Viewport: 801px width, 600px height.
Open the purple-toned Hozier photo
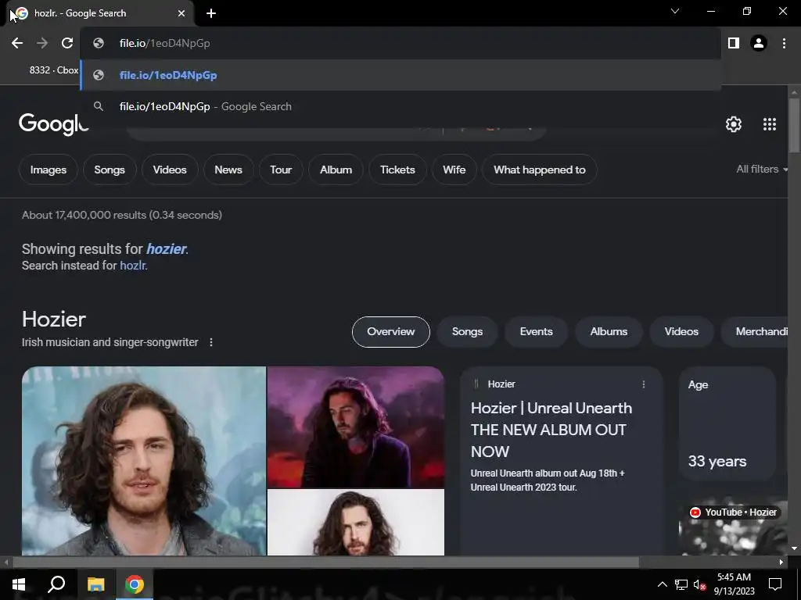pos(356,427)
